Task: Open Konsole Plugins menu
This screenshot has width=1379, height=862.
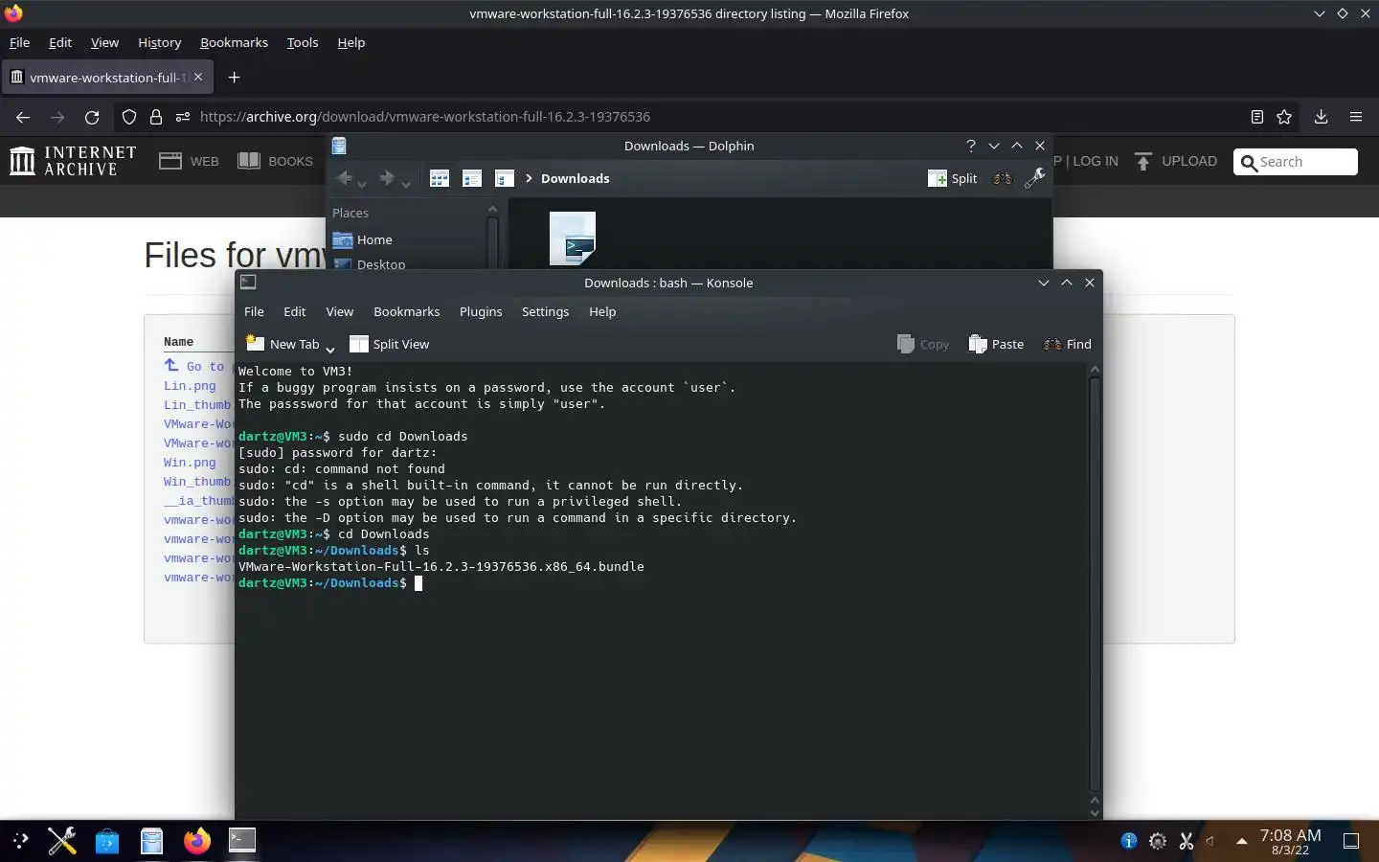Action: point(481,311)
